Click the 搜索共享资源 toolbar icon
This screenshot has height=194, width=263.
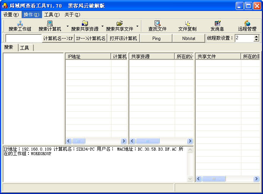85,26
